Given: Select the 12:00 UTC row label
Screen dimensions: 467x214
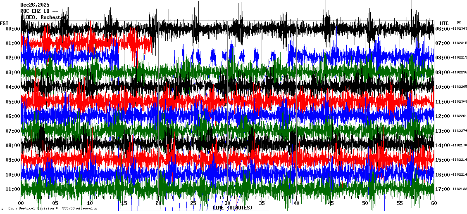Looking at the screenshot, I should pyautogui.click(x=443, y=116).
